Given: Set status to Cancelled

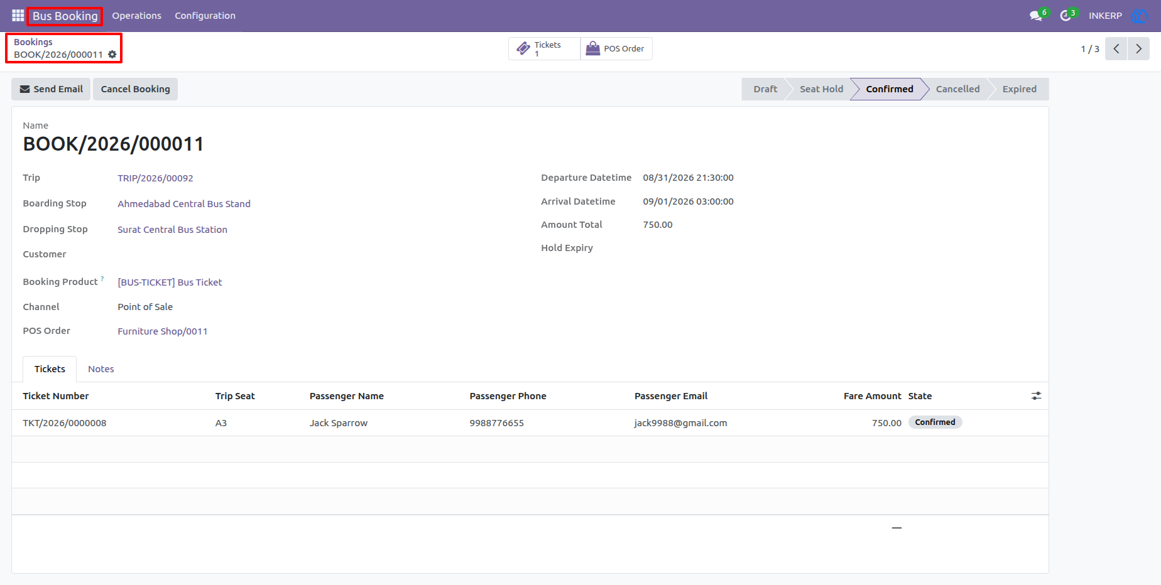Looking at the screenshot, I should click(957, 89).
